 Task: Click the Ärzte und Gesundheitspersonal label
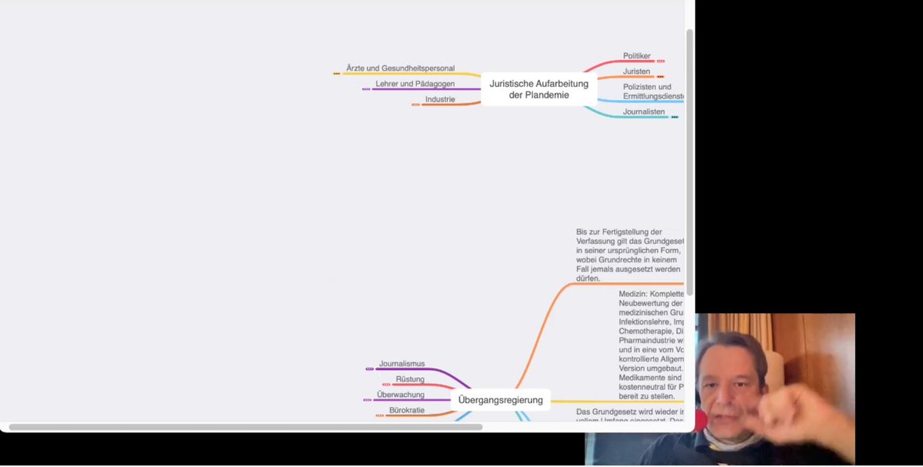[x=400, y=68]
